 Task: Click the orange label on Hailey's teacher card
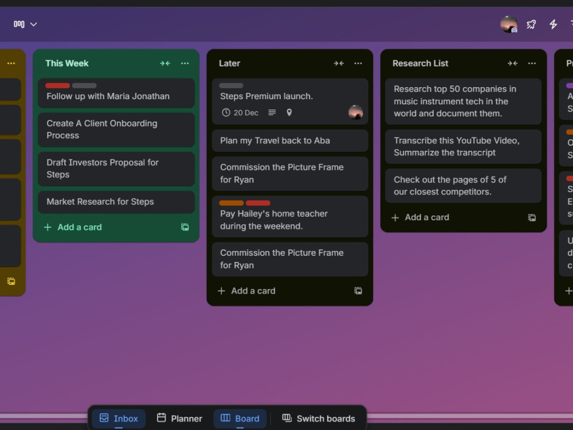pos(231,203)
